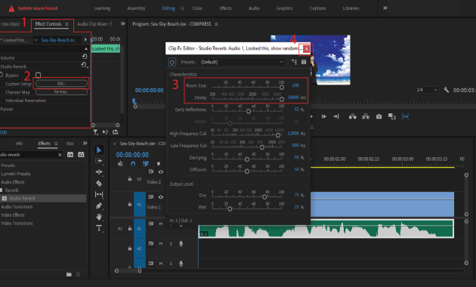Click the Edit button for Custom Setup
The width and height of the screenshot is (476, 287).
pos(62,83)
